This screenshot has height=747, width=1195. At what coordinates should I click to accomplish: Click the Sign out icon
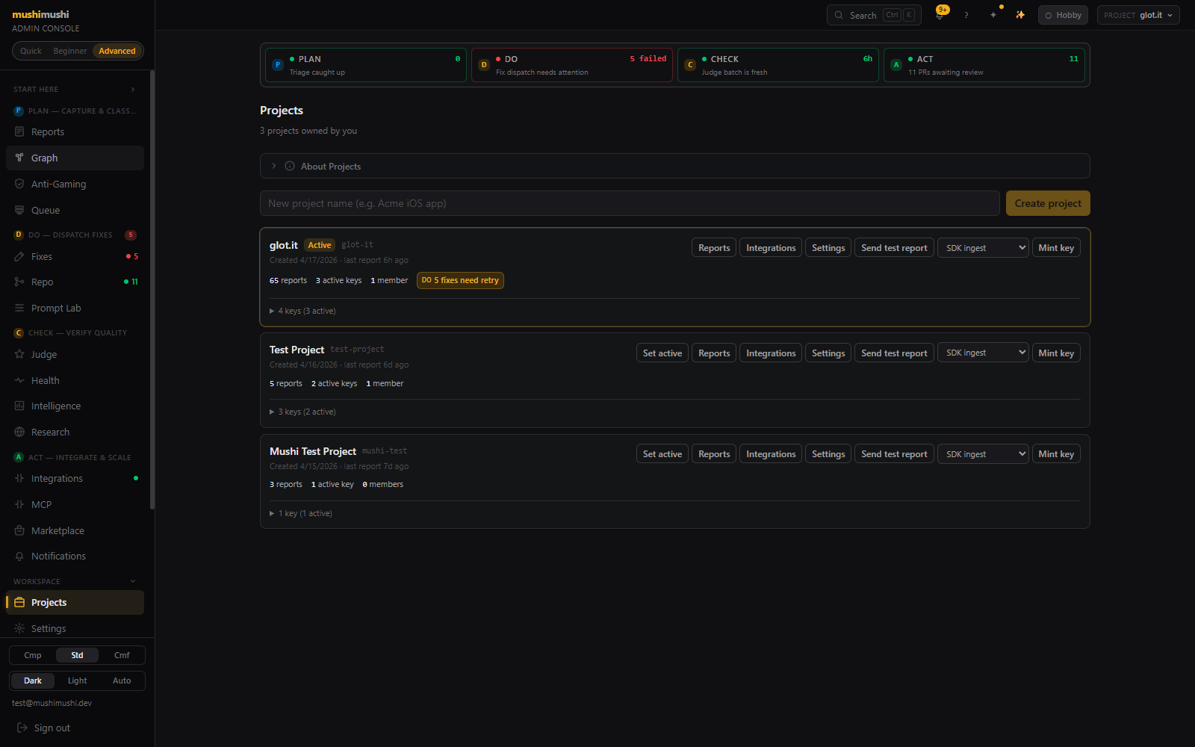tap(22, 728)
